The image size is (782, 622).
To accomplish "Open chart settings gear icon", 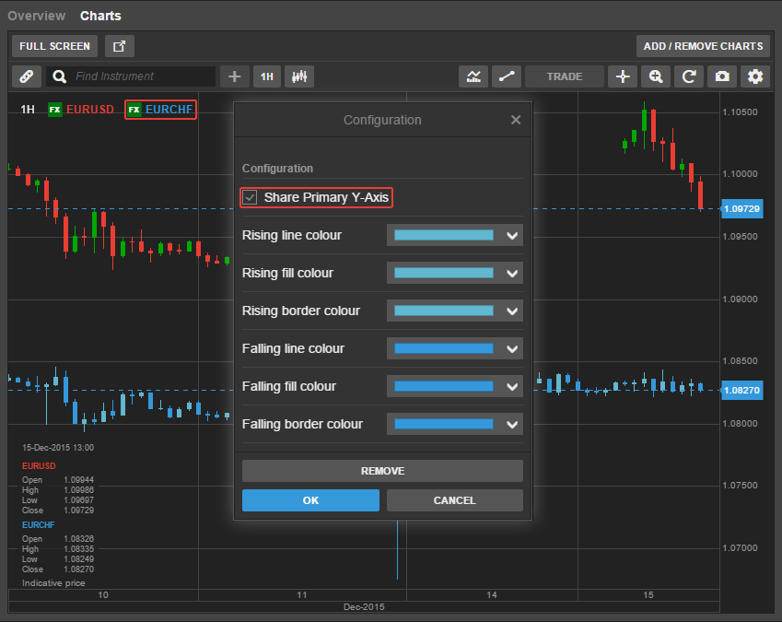I will pos(755,76).
